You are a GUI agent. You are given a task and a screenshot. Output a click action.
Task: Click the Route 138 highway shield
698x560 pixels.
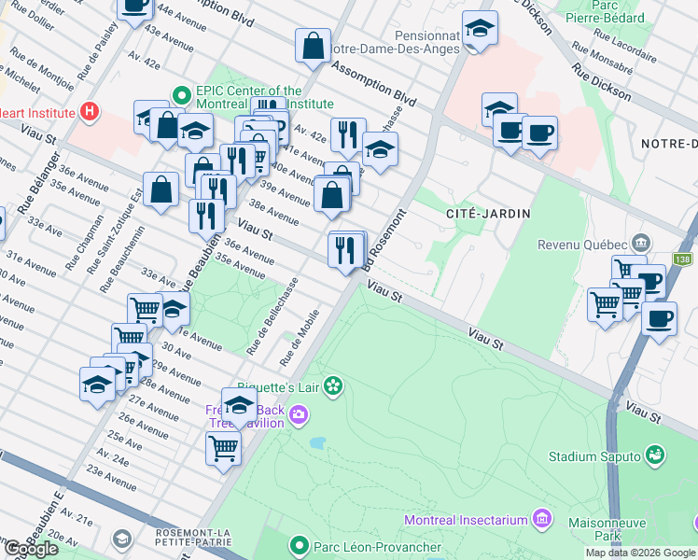tap(682, 259)
